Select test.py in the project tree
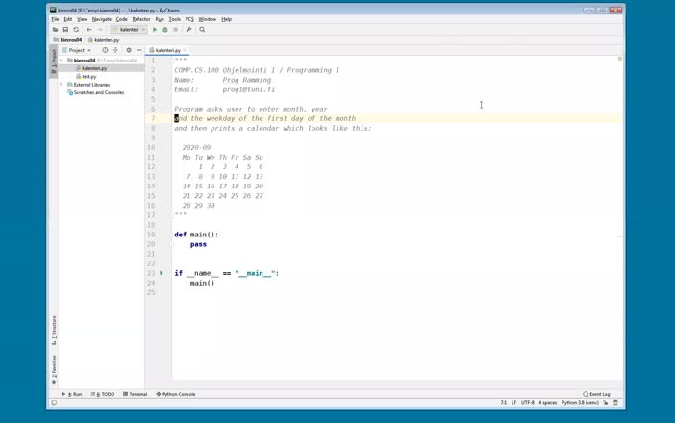Screen dimensions: 675x423 [88, 77]
